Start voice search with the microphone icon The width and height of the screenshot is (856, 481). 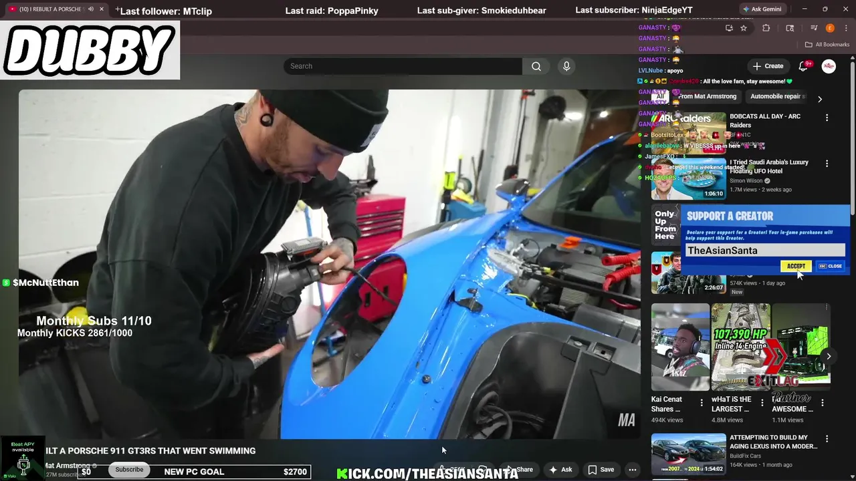[566, 66]
